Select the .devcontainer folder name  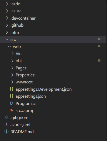tap(23, 18)
